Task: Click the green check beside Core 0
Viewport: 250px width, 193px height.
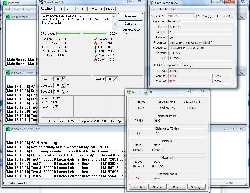Action: point(96,55)
